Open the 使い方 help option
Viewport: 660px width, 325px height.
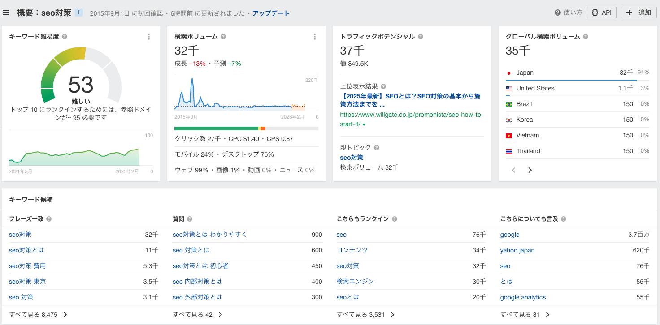(x=568, y=13)
